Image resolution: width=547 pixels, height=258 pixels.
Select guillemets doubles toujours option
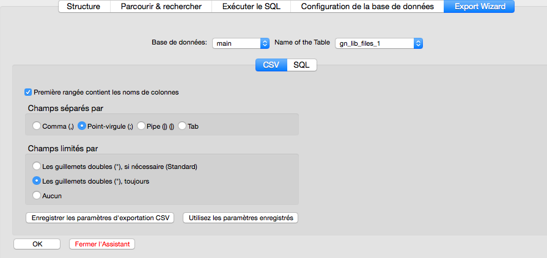(x=37, y=181)
